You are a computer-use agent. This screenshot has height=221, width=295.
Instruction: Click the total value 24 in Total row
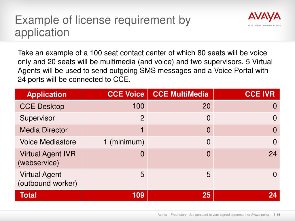tap(273, 195)
